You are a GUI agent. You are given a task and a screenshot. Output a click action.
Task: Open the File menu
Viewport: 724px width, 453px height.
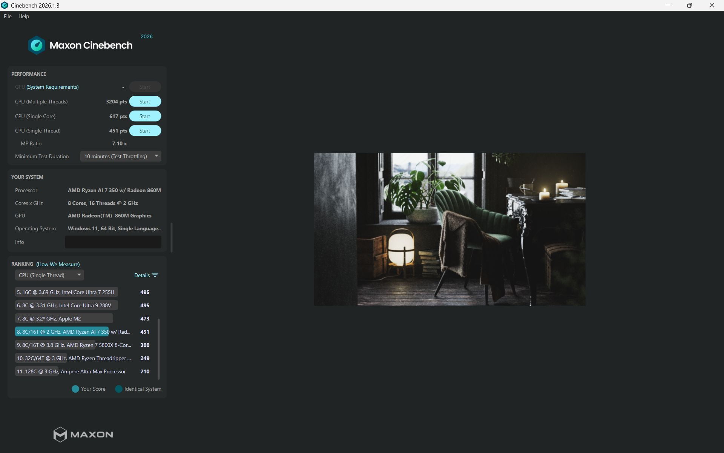point(8,16)
